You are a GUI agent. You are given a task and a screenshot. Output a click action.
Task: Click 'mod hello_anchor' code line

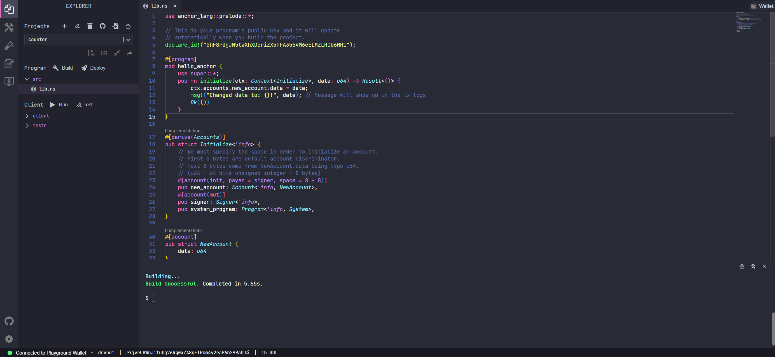pos(194,66)
